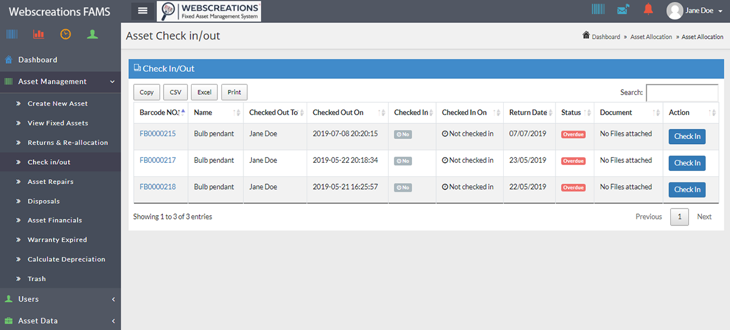Sort by Action column
730x330 pixels.
690,112
